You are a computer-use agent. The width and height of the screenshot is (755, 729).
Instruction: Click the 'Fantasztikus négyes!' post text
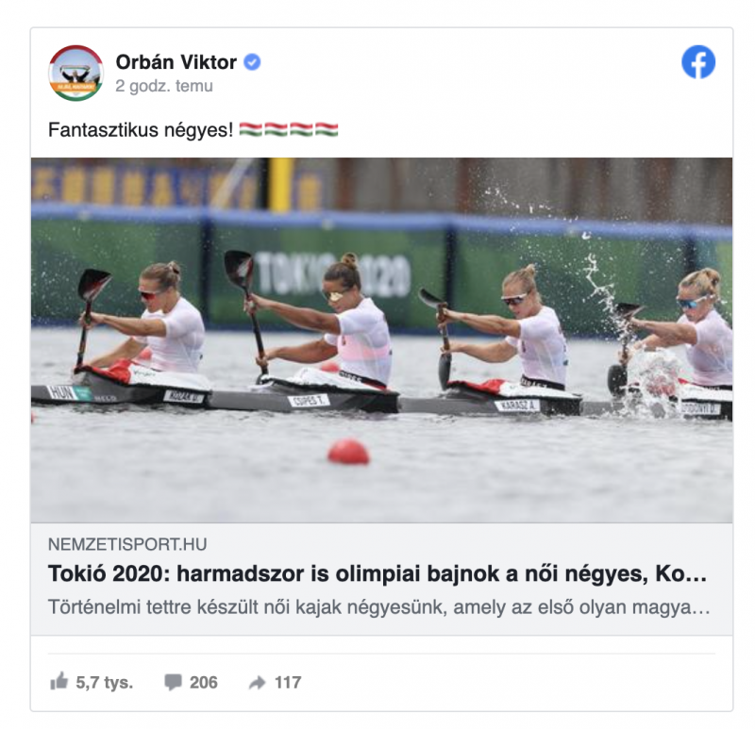(141, 130)
